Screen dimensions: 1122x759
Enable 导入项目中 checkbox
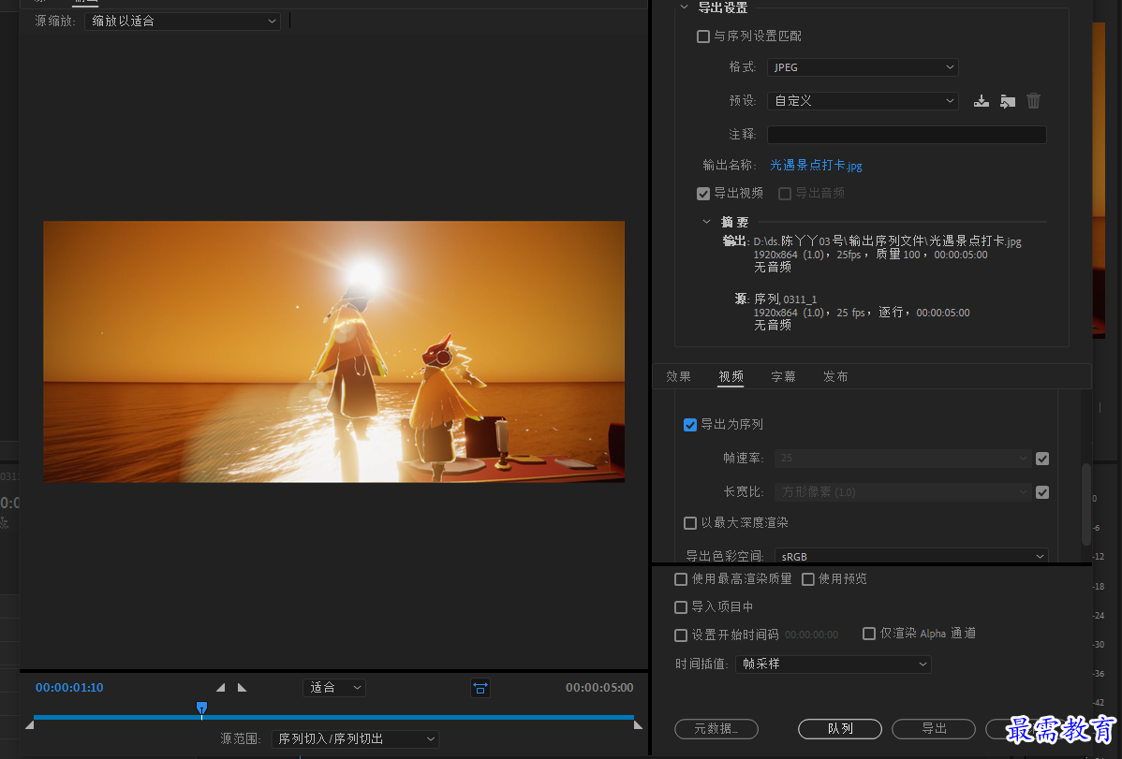681,607
